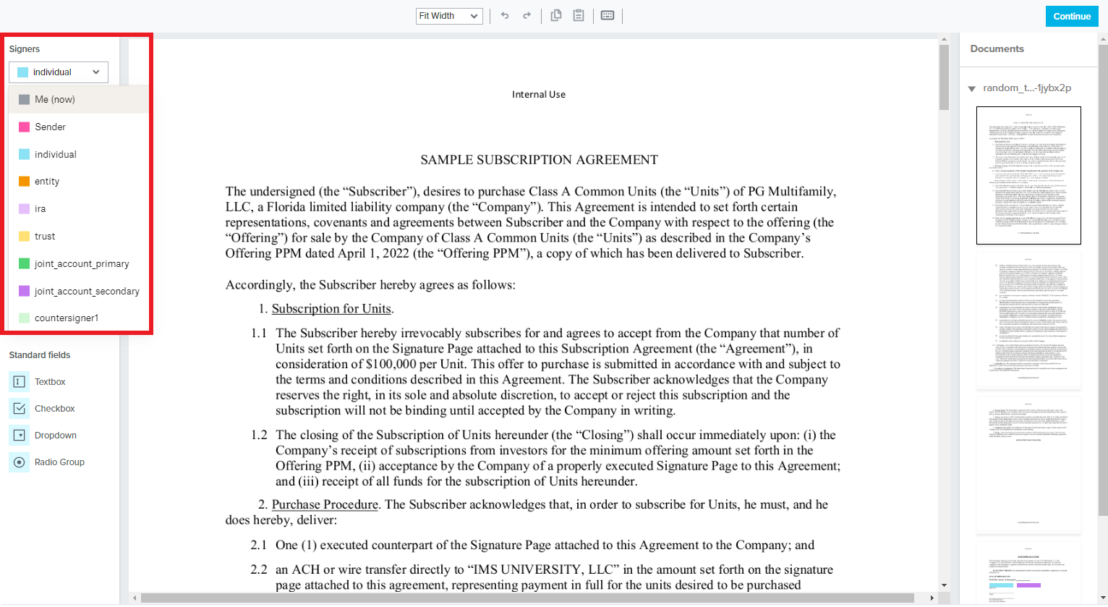This screenshot has width=1108, height=607.
Task: Click the Textbox label
Action: tap(50, 382)
